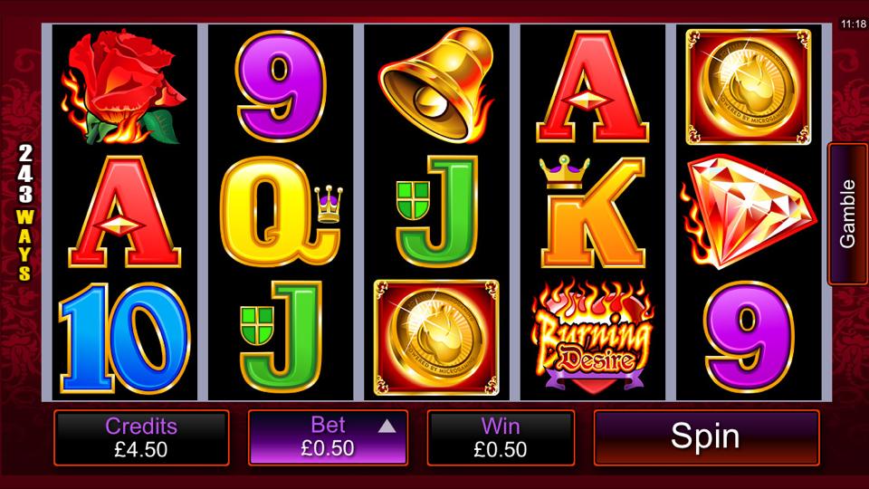Click the Win amount display
The width and height of the screenshot is (869, 489).
pyautogui.click(x=501, y=437)
